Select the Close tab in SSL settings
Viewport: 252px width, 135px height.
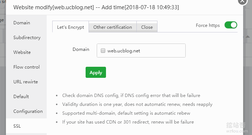(x=147, y=27)
